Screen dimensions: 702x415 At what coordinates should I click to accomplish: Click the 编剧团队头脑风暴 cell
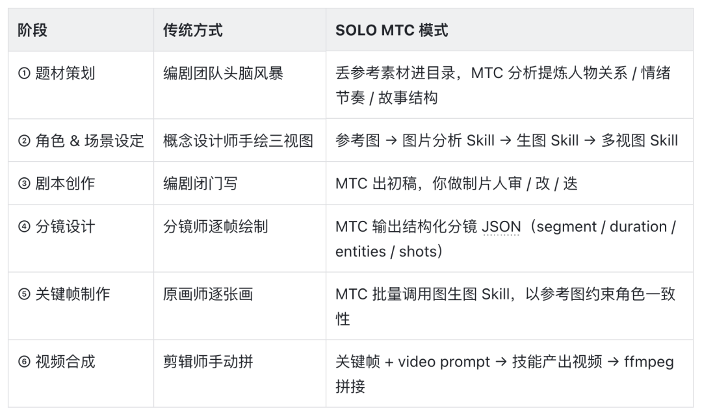coord(223,73)
